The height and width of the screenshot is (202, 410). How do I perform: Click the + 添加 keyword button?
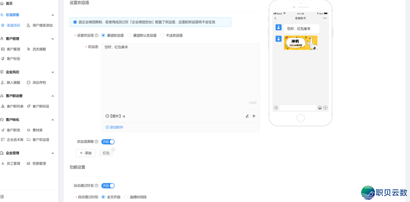coord(85,153)
